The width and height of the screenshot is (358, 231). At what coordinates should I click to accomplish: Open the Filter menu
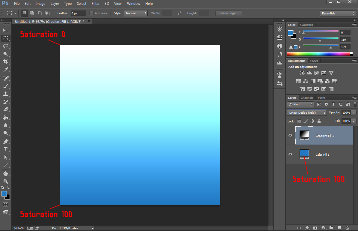[96, 4]
